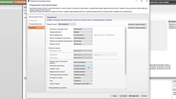Open Режим оценки оптических свойств dropdown
This screenshot has height=99, width=176.
[x=83, y=62]
